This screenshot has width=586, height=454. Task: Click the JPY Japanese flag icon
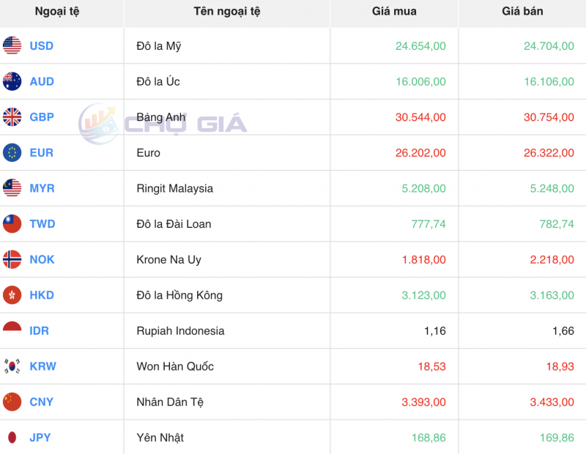point(12,436)
